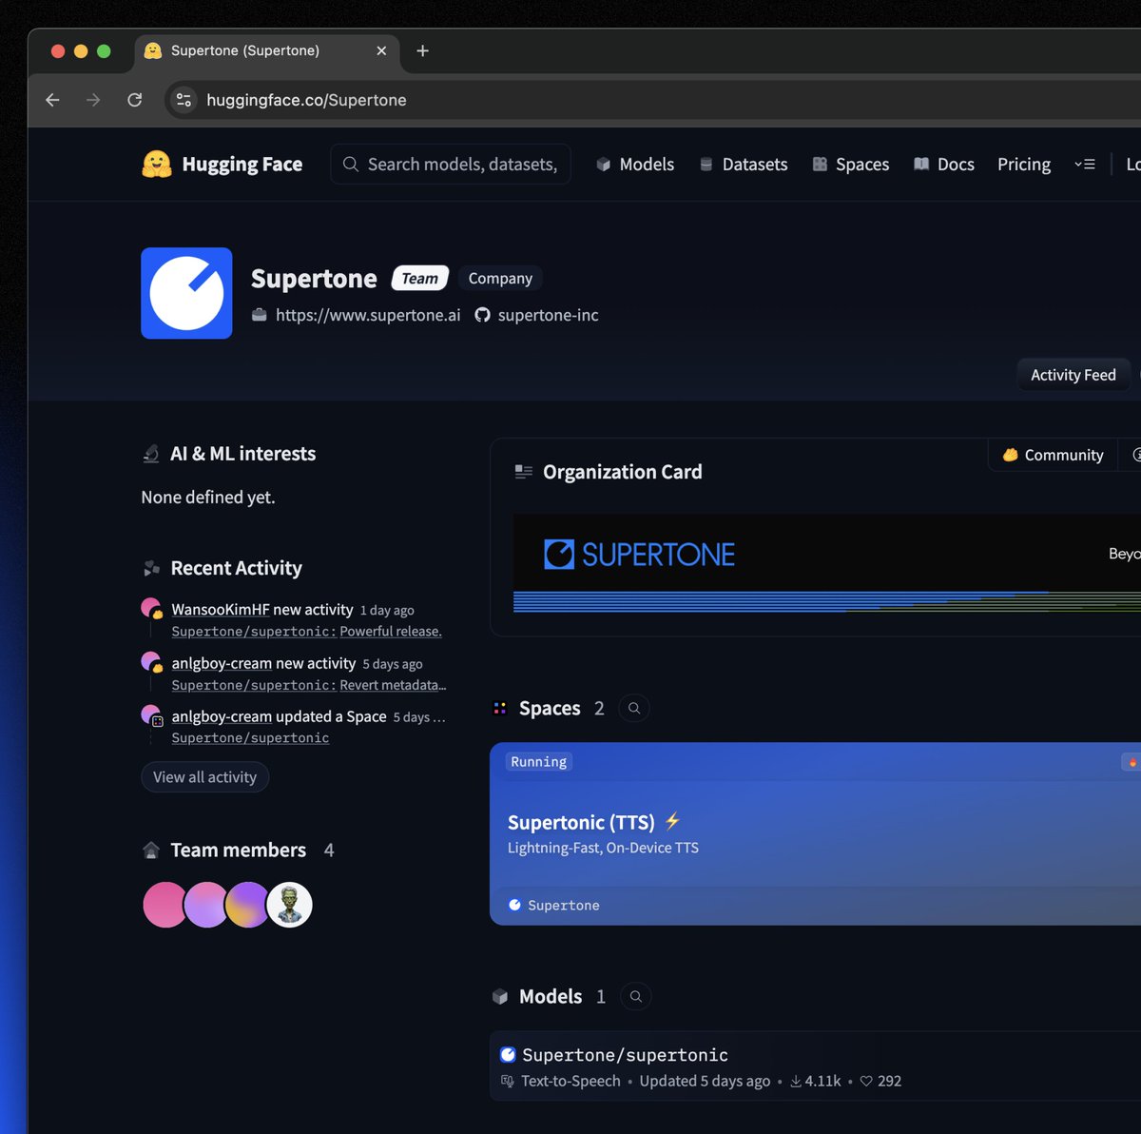
Task: Click the Hugging Face wordmark
Action: click(242, 165)
